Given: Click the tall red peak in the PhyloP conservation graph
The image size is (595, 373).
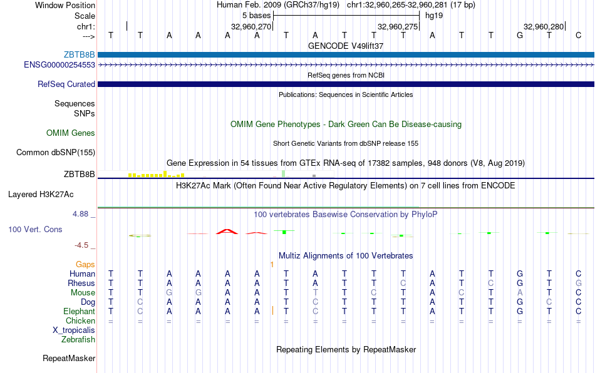Looking at the screenshot, I should coord(227,231).
